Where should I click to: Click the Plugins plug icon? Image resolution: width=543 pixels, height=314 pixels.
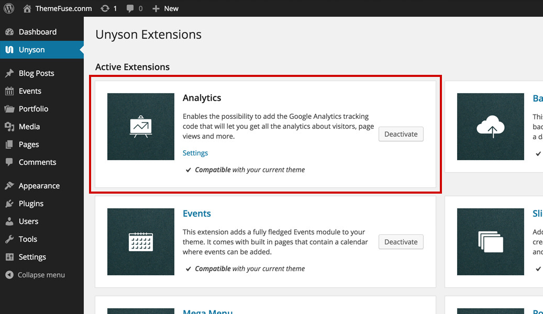[x=9, y=204]
